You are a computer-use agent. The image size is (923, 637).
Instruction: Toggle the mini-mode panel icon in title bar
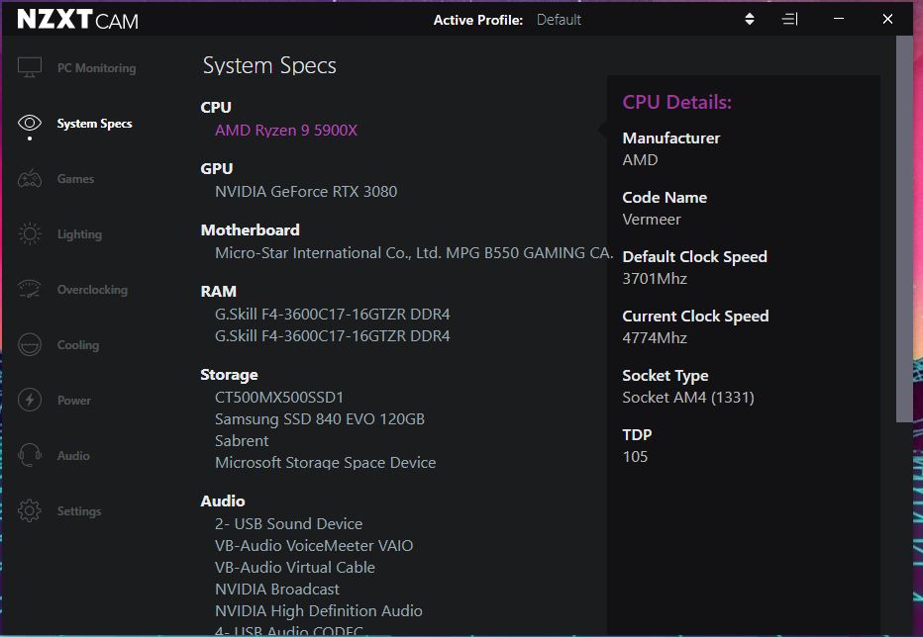[x=789, y=20]
